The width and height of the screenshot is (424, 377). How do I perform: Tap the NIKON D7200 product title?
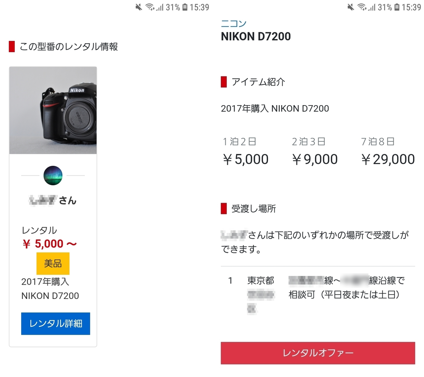[256, 36]
